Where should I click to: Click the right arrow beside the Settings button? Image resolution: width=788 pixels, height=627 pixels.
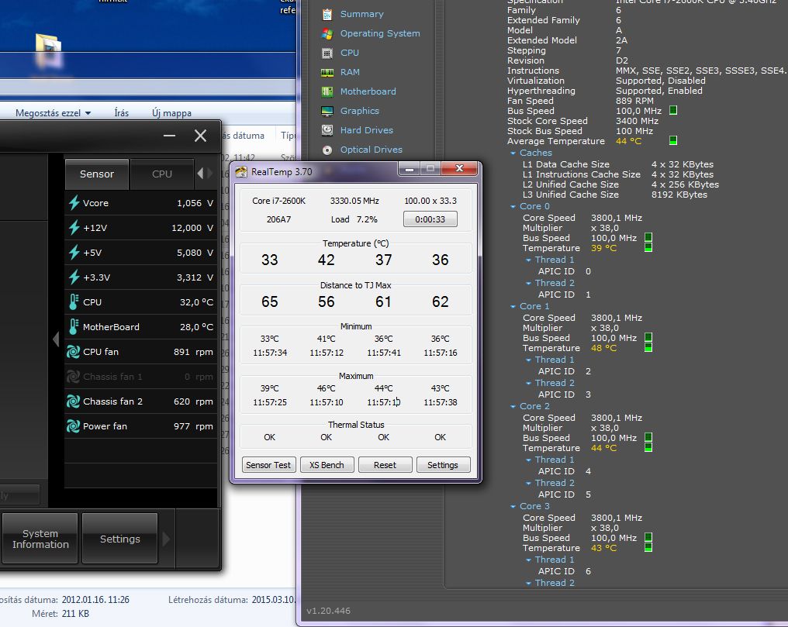[166, 539]
